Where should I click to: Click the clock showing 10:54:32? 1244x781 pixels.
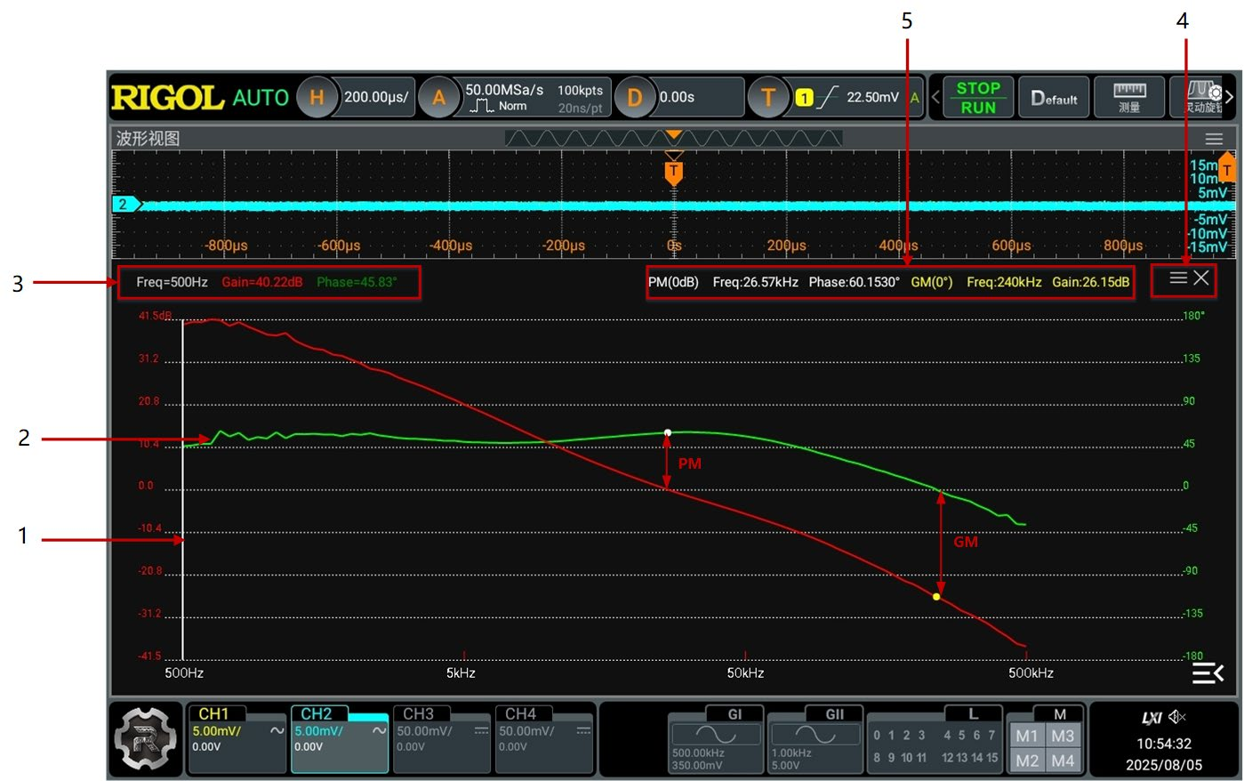coord(1163,744)
